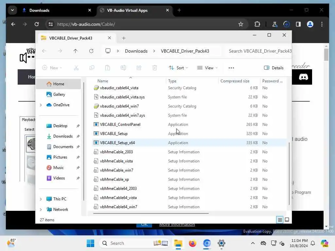Open a new Chrome tab
This screenshot has width=335, height=251.
pyautogui.click(x=179, y=10)
